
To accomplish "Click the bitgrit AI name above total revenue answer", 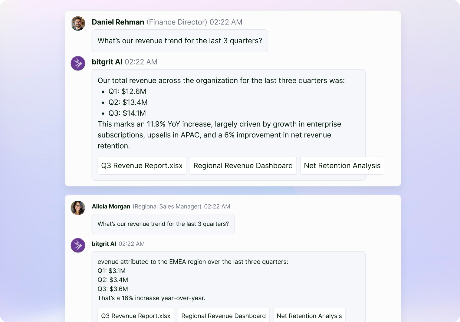I will pyautogui.click(x=107, y=62).
